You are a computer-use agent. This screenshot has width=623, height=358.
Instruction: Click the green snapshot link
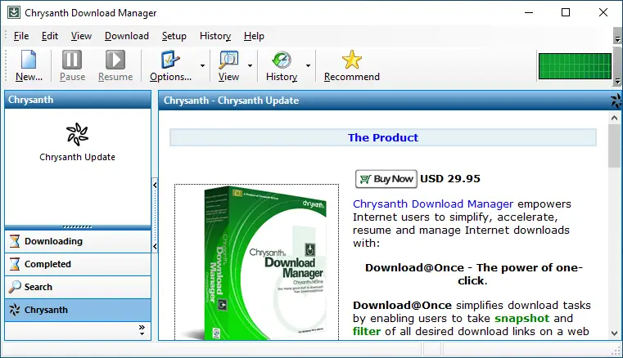[521, 318]
